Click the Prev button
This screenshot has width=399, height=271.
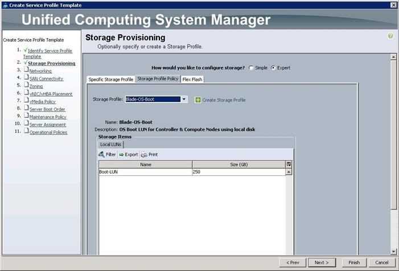293,262
